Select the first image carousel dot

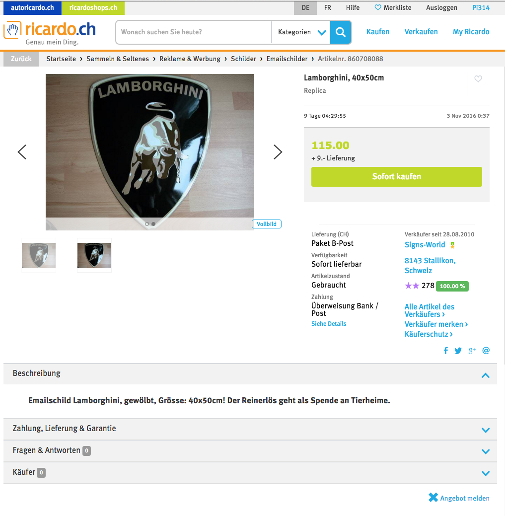tap(146, 224)
